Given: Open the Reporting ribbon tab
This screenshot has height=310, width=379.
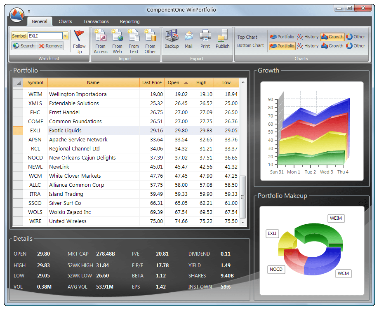Looking at the screenshot, I should 130,21.
